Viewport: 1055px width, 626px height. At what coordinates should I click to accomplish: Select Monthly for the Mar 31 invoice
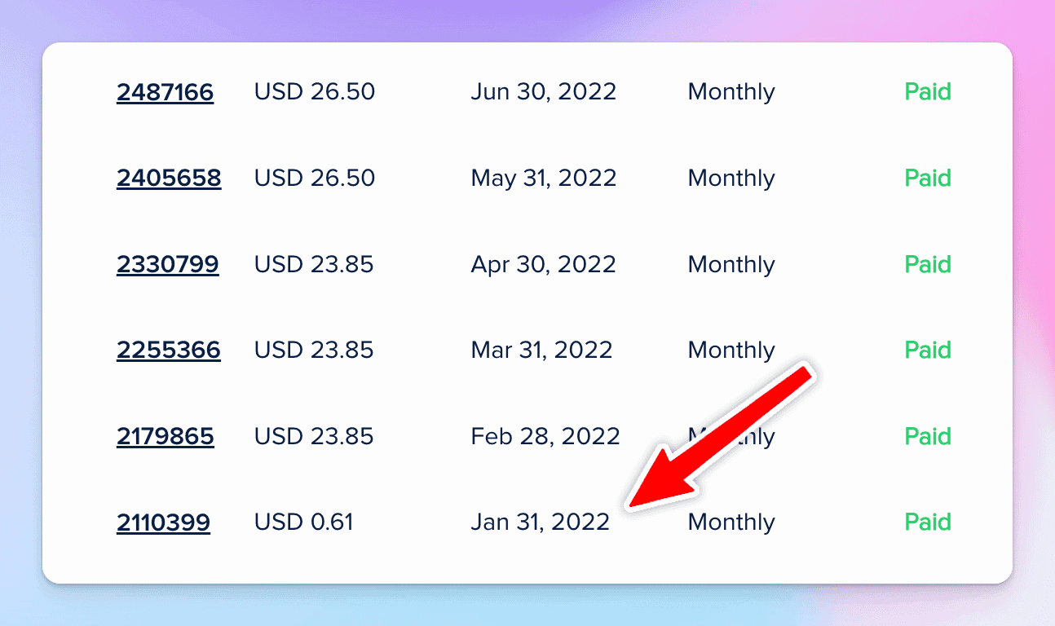coord(731,350)
